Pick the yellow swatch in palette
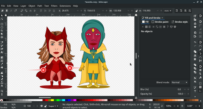 tap(52, 100)
